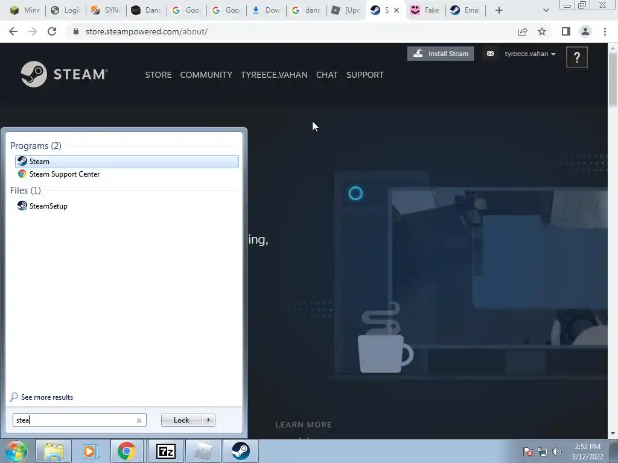The image size is (618, 463).
Task: View site info via the lock icon
Action: click(76, 31)
